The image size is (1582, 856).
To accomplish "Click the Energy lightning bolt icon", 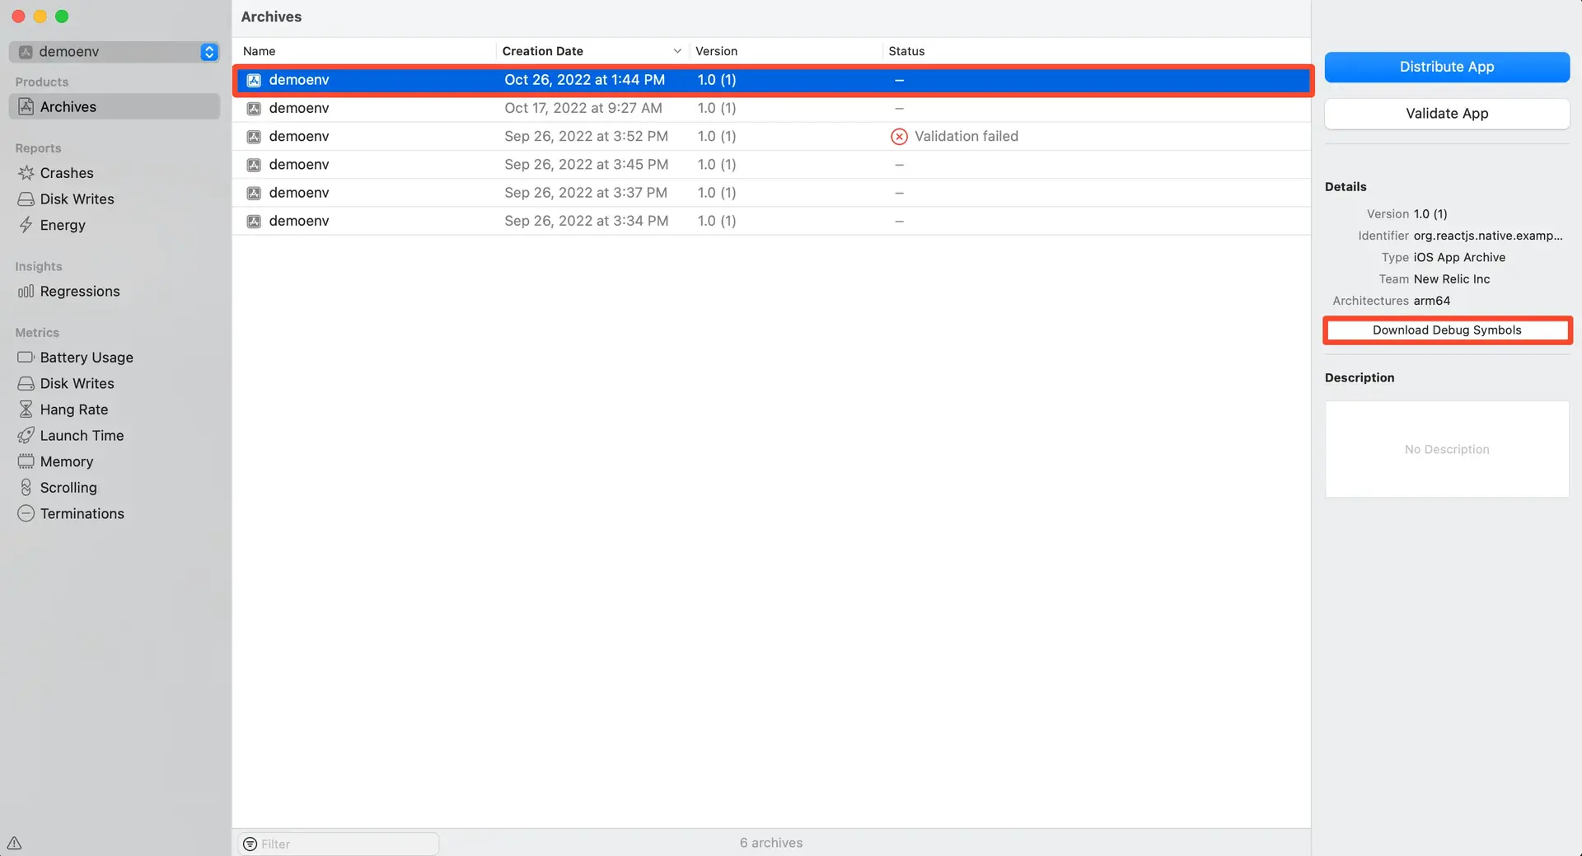I will coord(26,225).
